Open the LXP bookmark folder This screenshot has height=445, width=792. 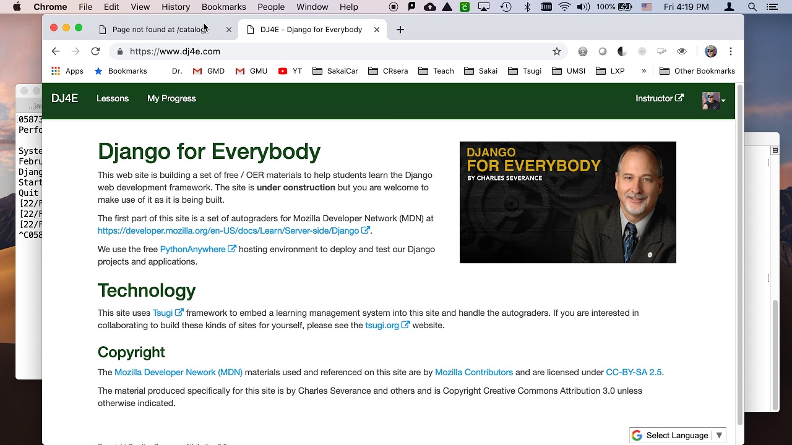[610, 71]
